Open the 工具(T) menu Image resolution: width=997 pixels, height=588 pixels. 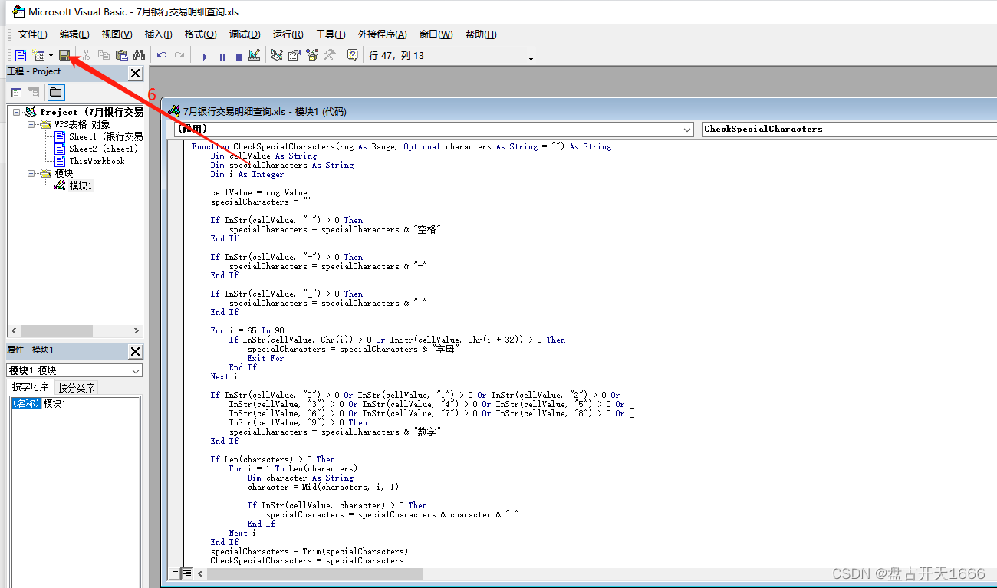click(x=331, y=34)
